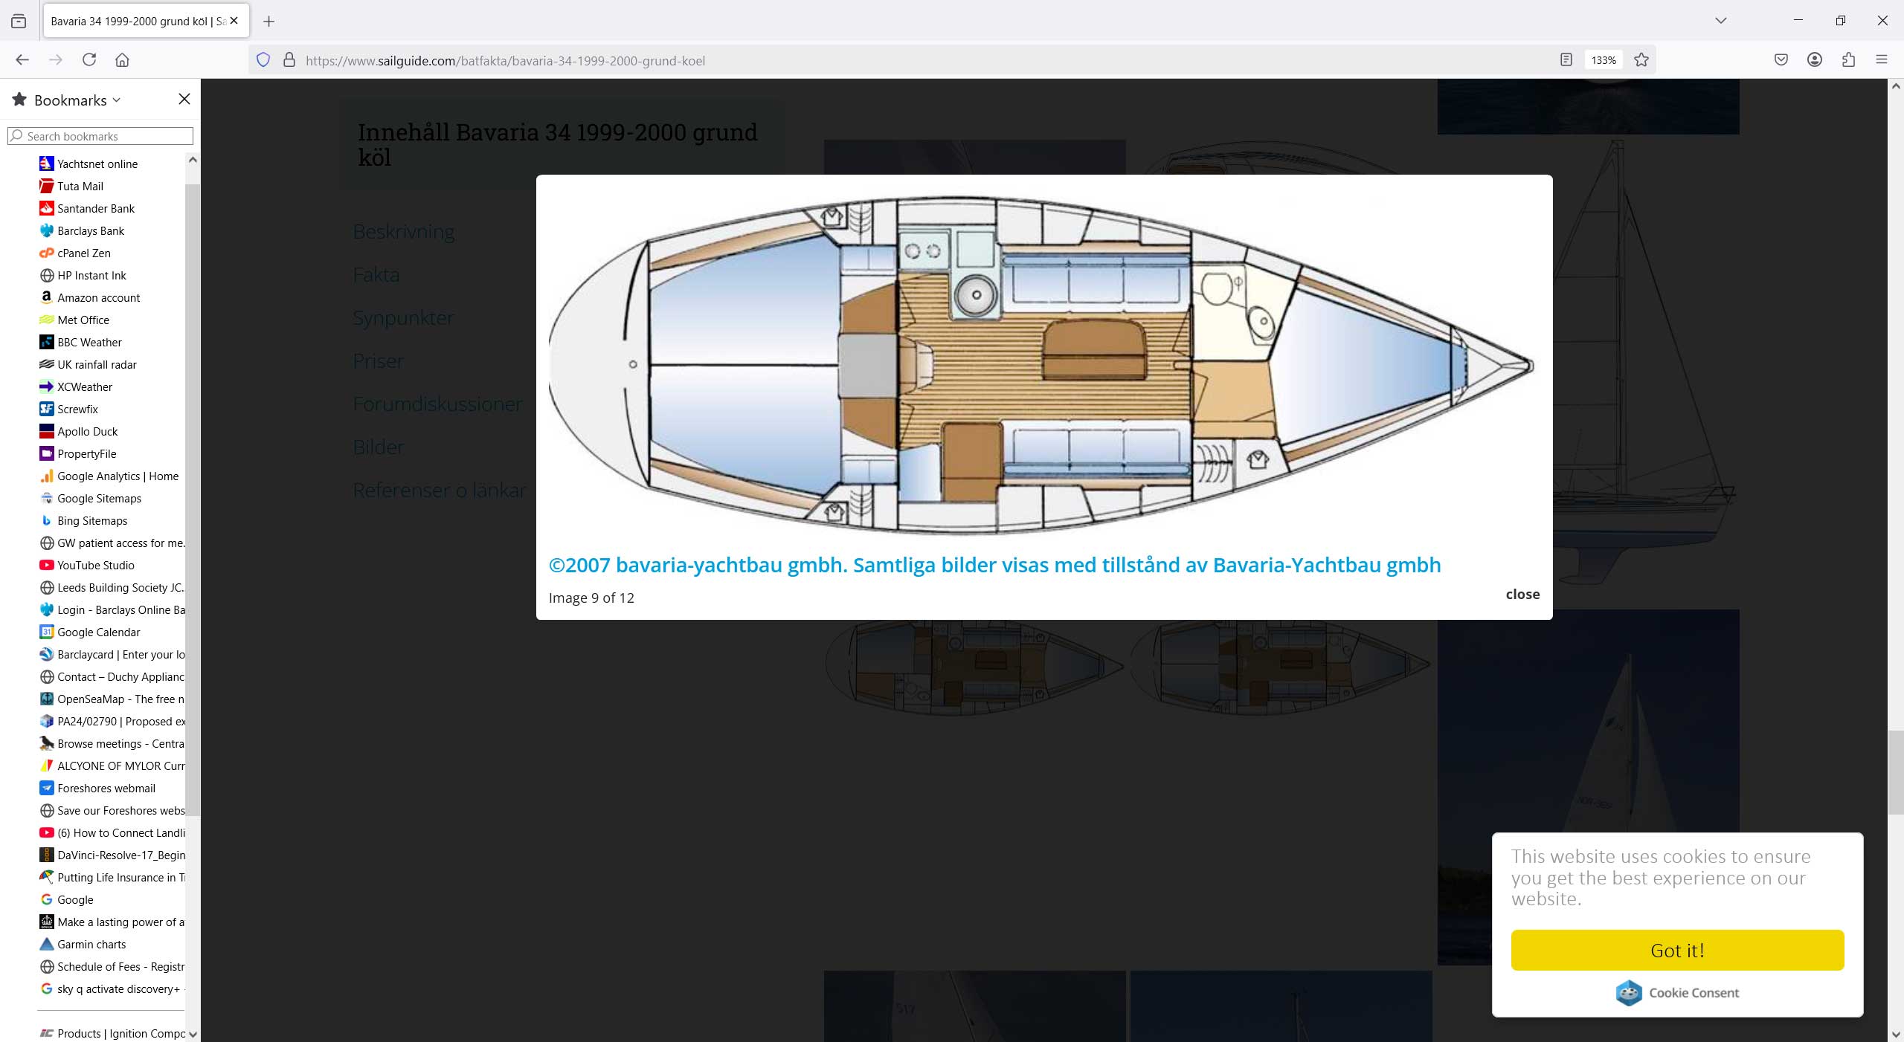Screen dimensions: 1904x1042
Task: Open the Cookie Consent link
Action: [1677, 992]
